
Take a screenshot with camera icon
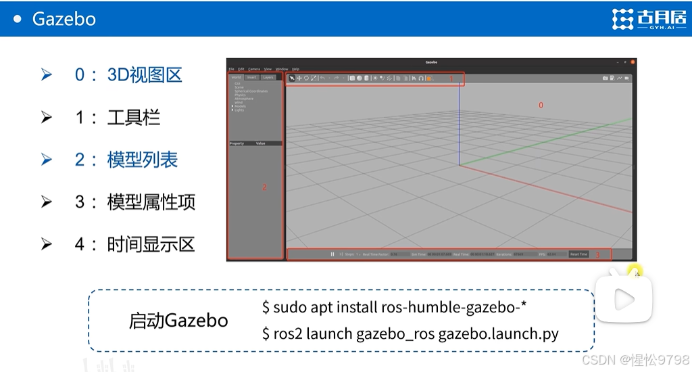coord(605,78)
